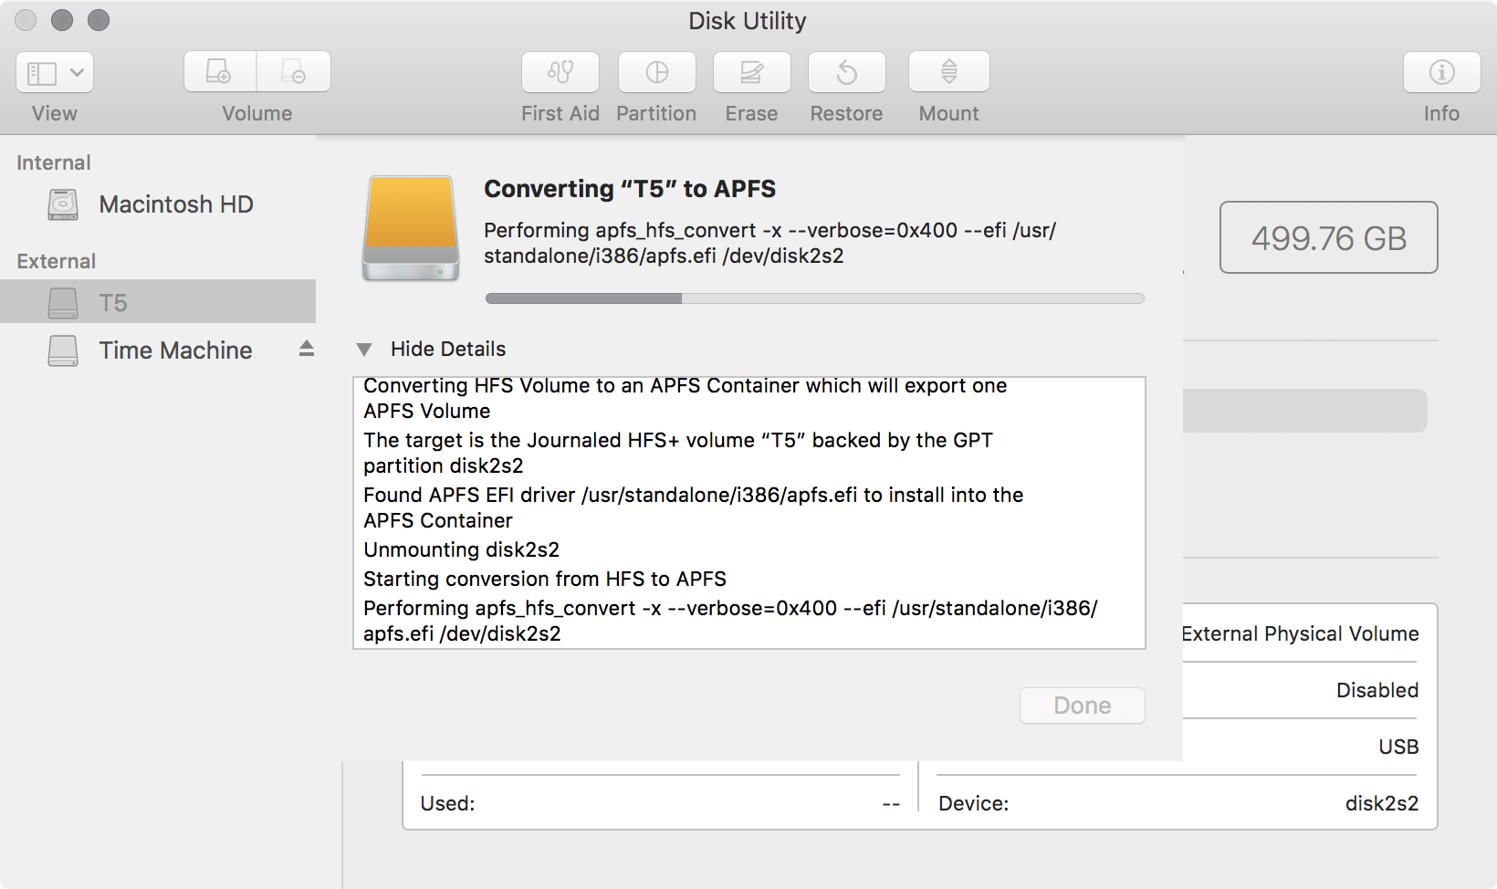Eject the Time Machine volume
The image size is (1497, 889).
click(x=307, y=349)
